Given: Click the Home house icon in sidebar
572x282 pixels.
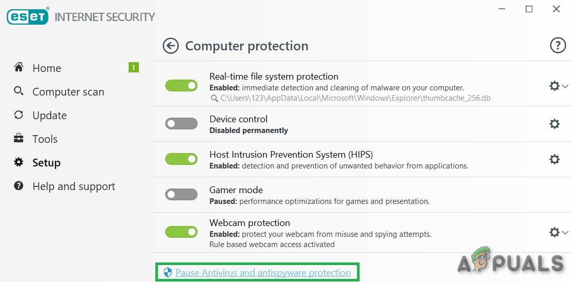Looking at the screenshot, I should [x=19, y=67].
